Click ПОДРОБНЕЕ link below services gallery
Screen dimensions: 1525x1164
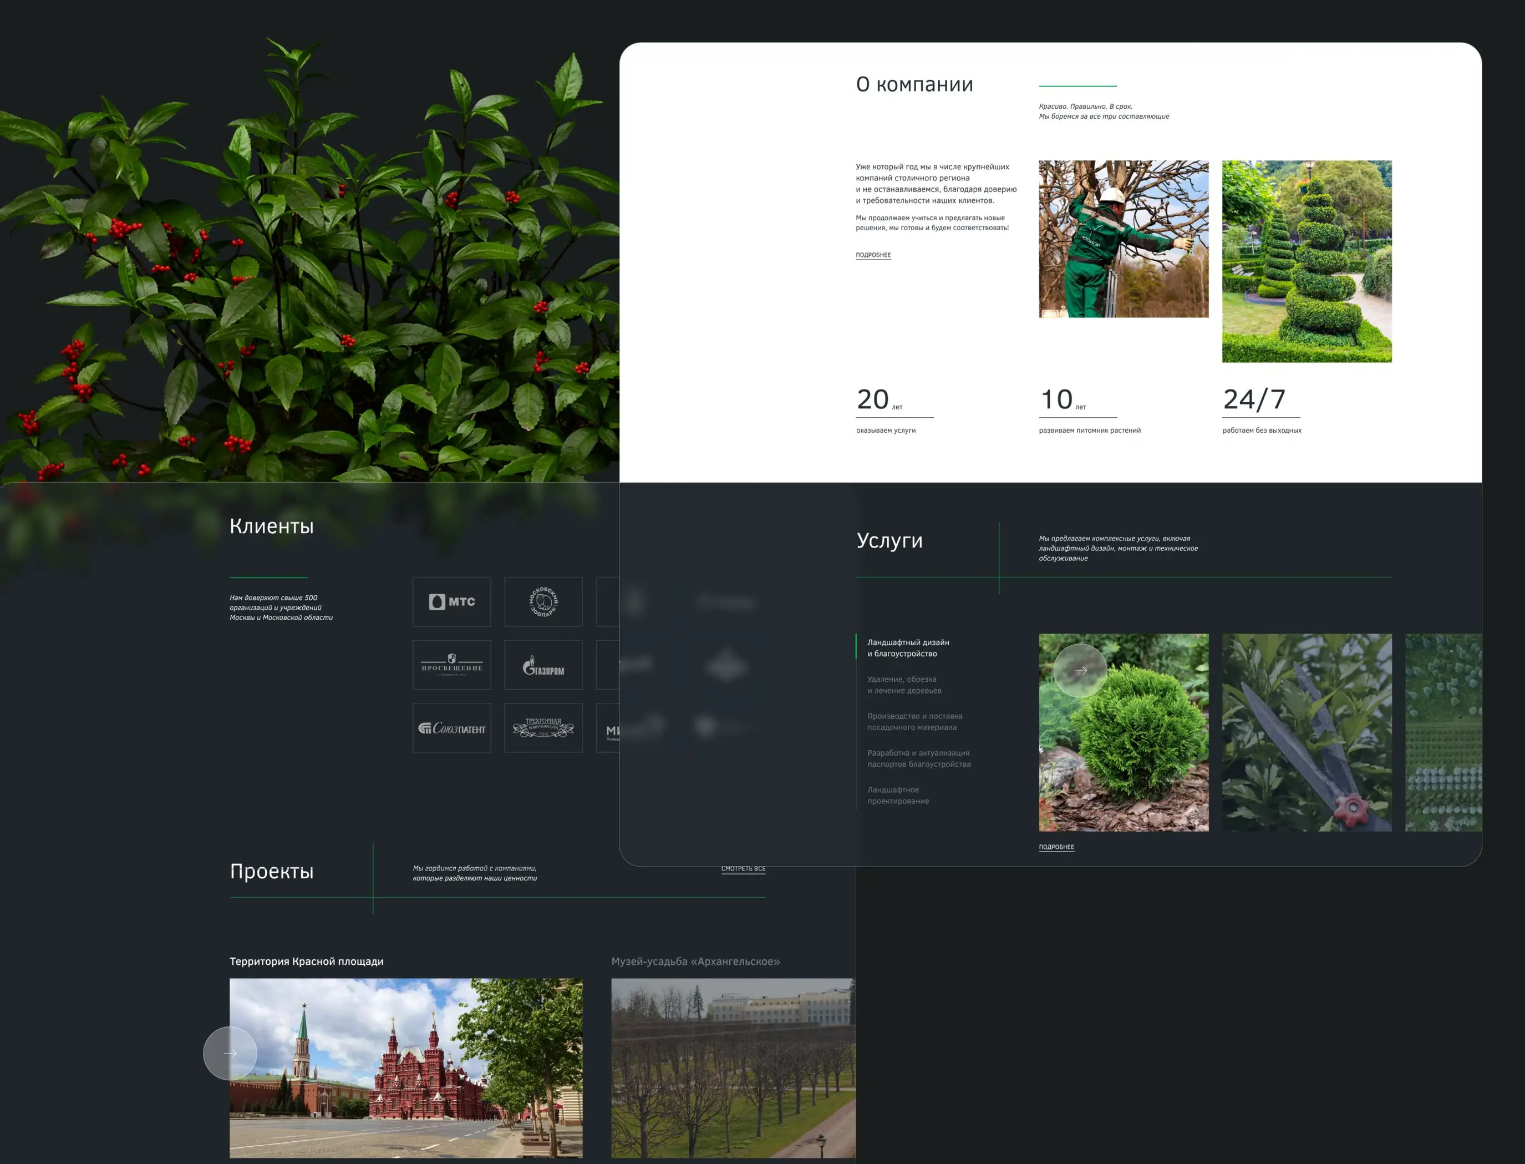pos(1056,847)
